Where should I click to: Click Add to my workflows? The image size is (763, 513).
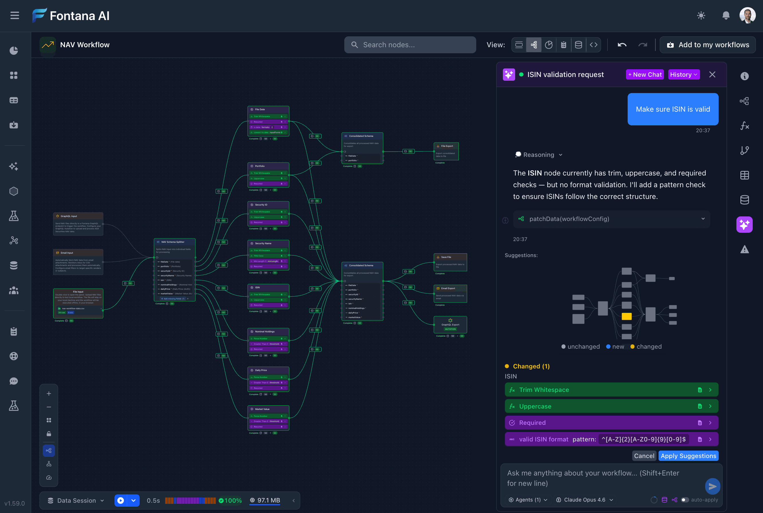click(707, 45)
